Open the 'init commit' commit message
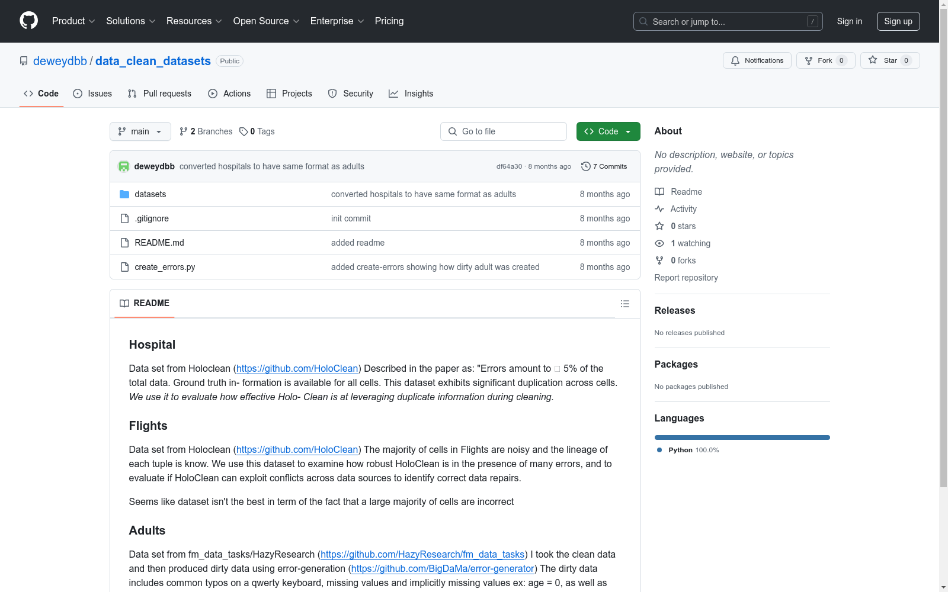The image size is (948, 592). point(351,218)
